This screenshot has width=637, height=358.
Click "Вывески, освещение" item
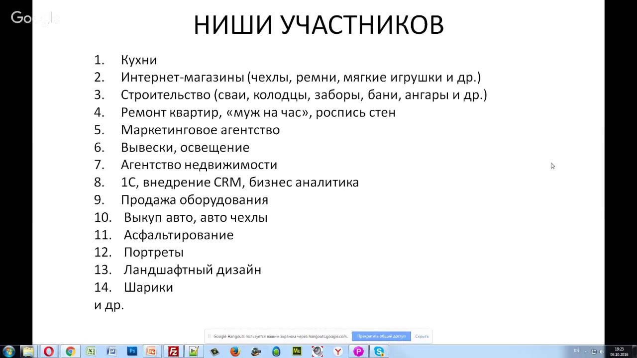click(x=185, y=147)
